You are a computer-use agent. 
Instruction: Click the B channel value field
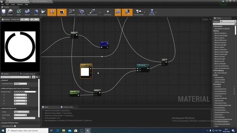(20, 101)
